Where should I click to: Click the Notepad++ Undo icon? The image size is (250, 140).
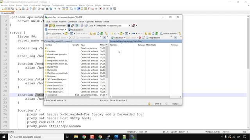click(39, 9)
